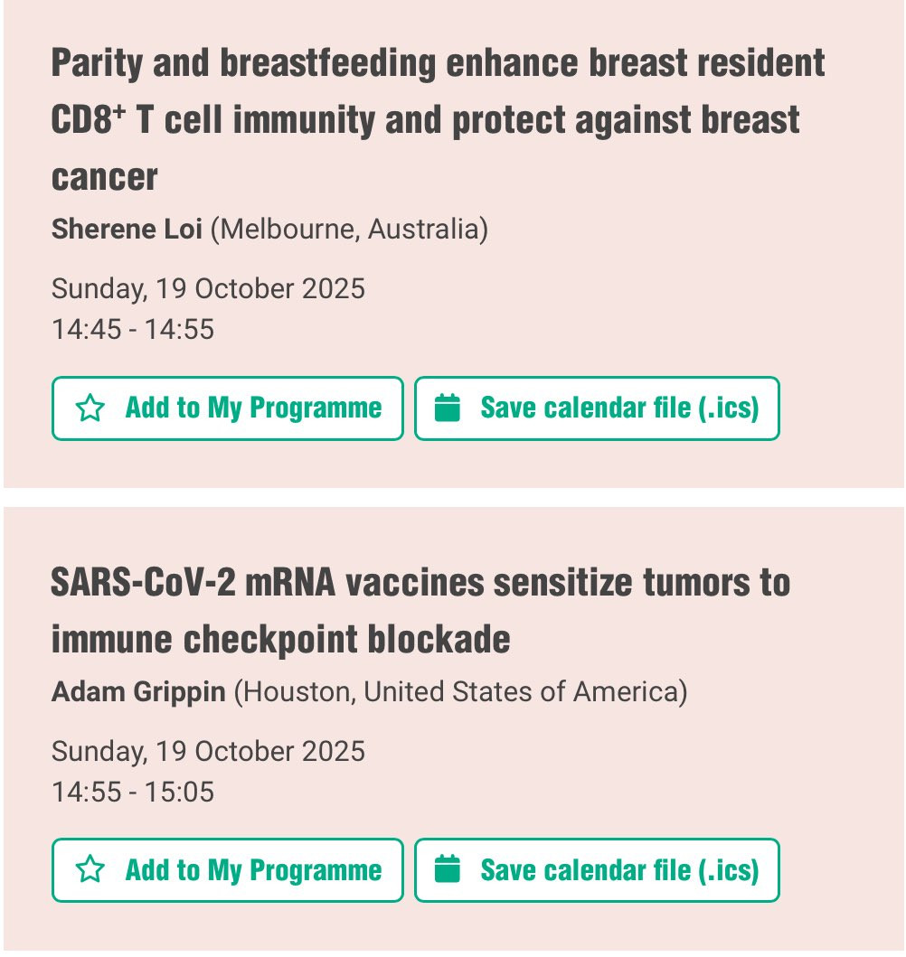Click the first Sunday, 19 October 2025 date
Image resolution: width=906 pixels, height=957 pixels.
[x=208, y=289]
